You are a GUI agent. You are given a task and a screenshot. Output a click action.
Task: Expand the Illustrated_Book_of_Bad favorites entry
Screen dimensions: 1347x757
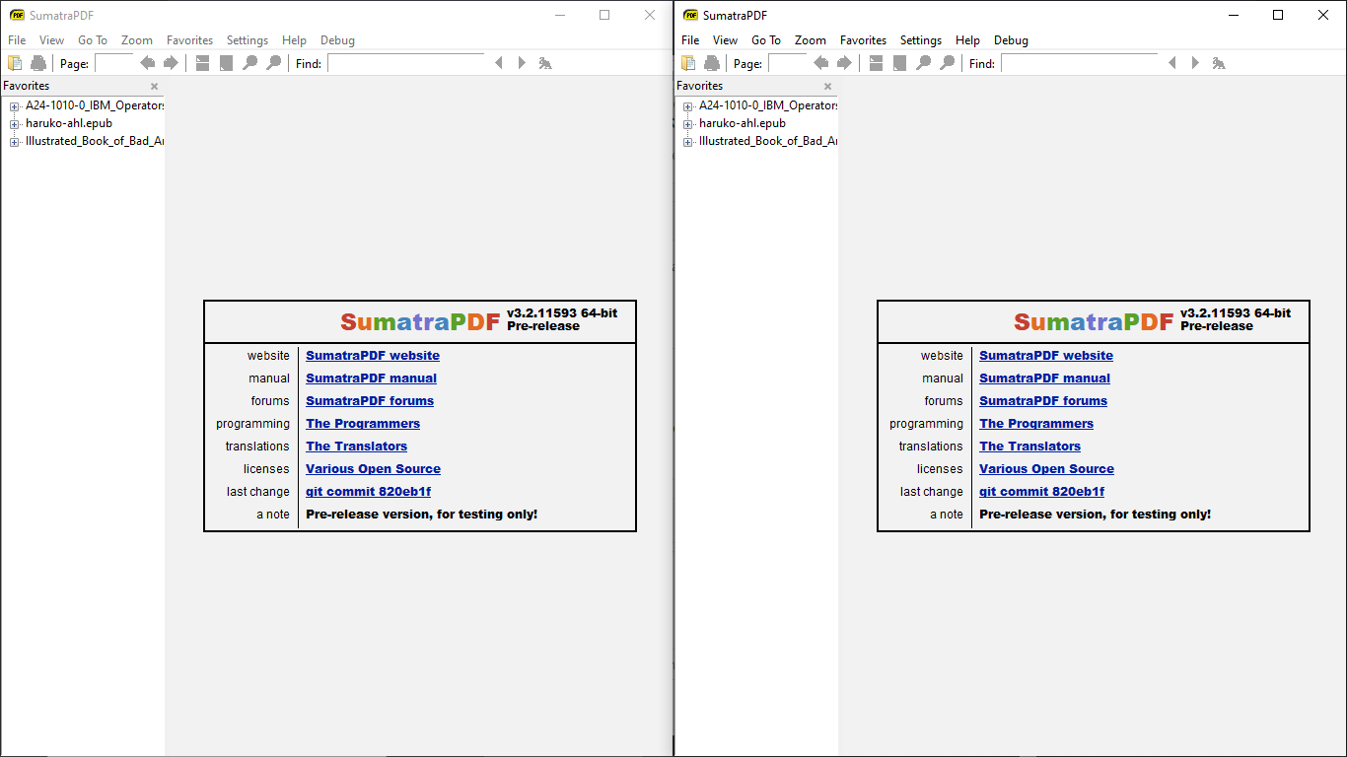(14, 141)
